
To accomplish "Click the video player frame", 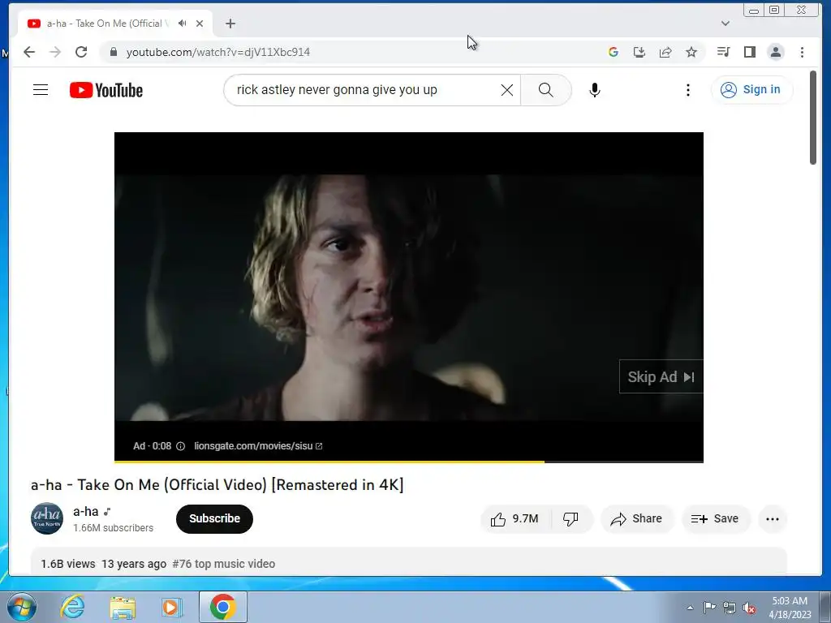I will (x=409, y=297).
